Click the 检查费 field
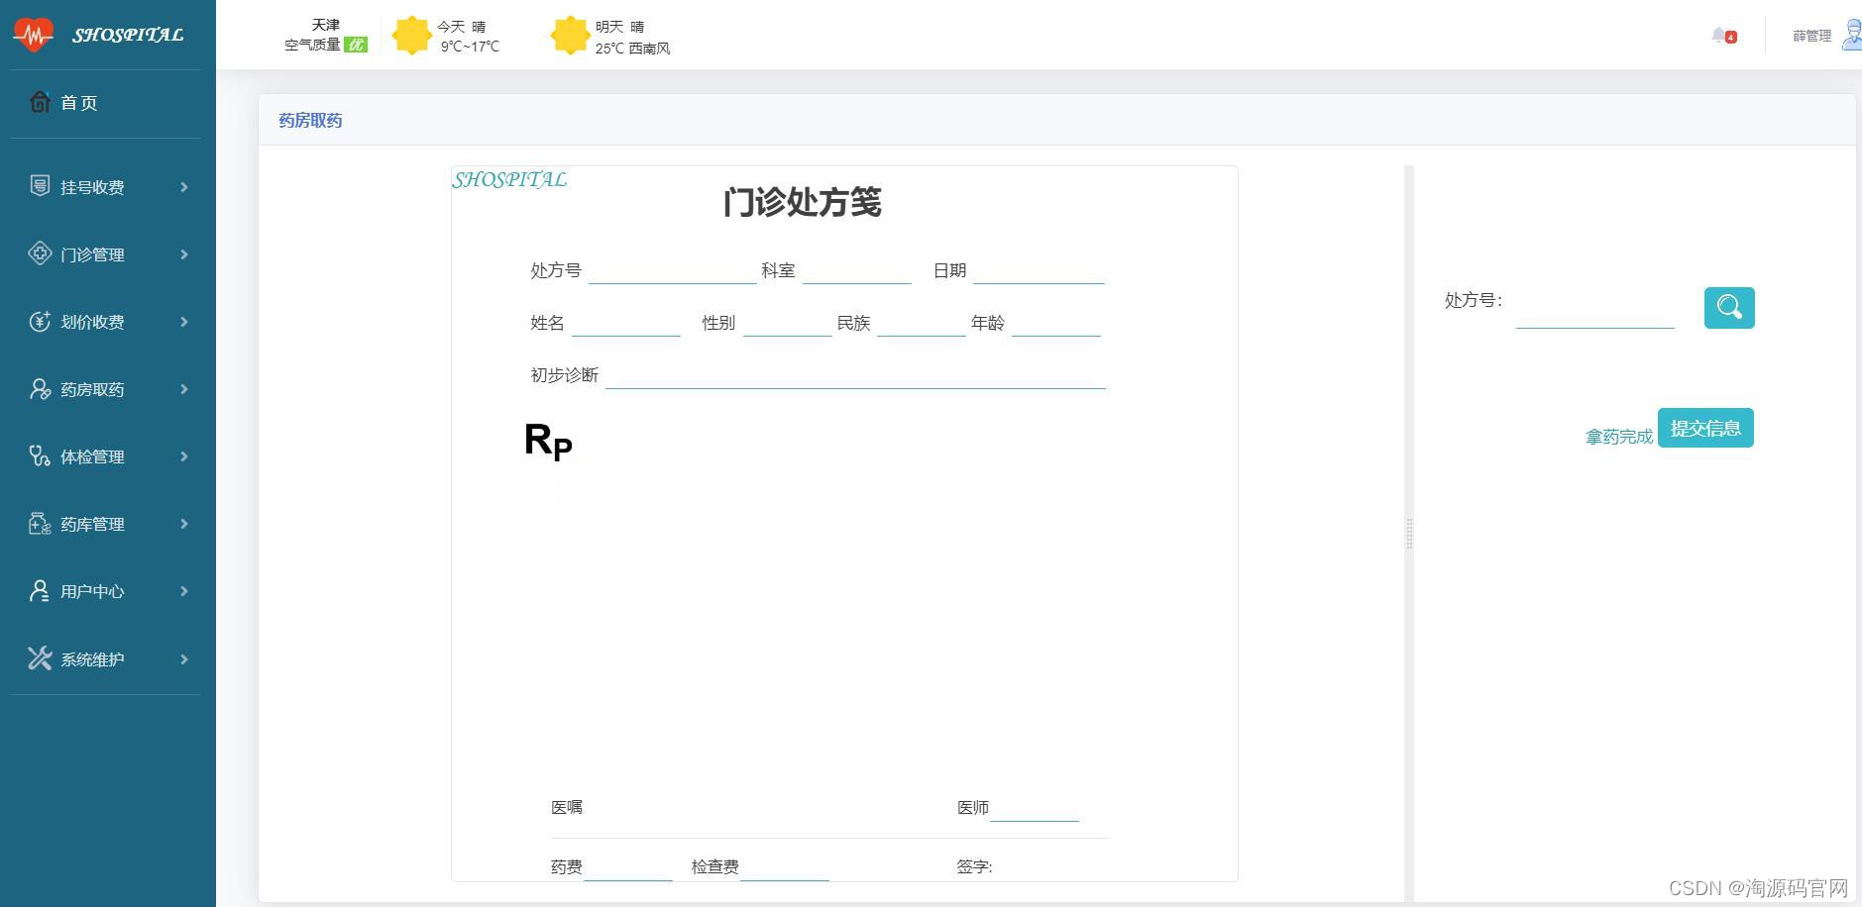 pyautogui.click(x=785, y=867)
